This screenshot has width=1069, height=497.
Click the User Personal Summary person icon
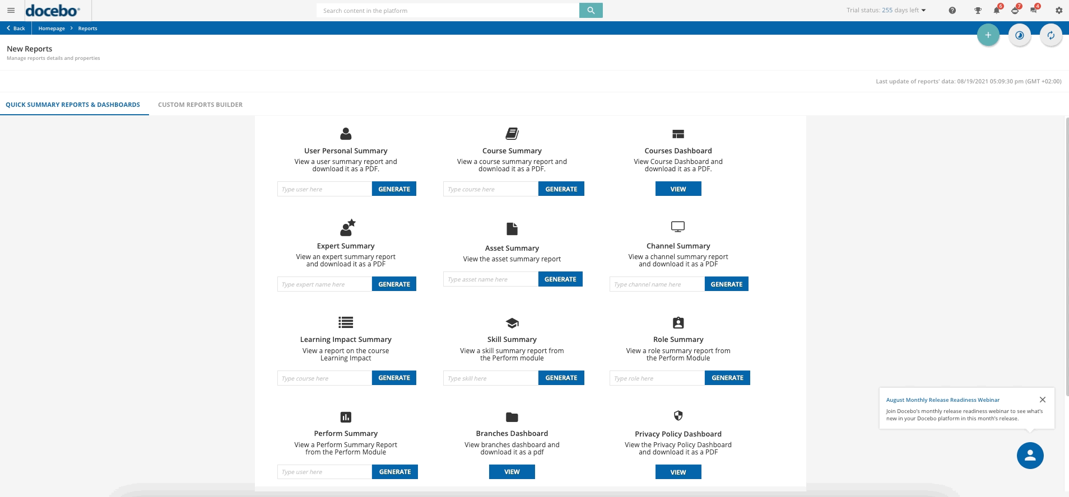coord(346,134)
